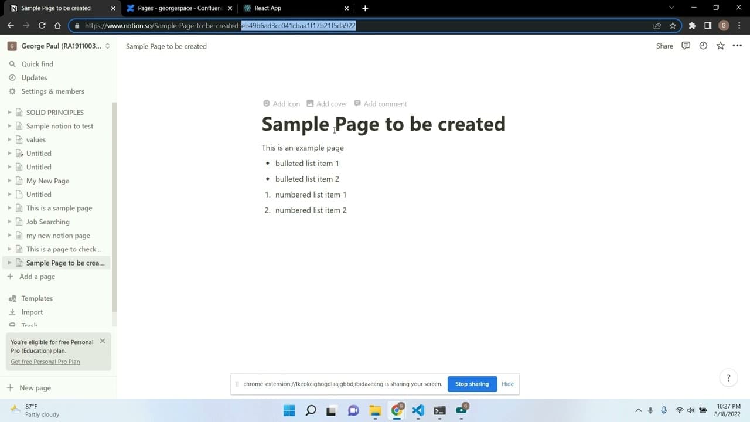Expand the Sample notion to test toggle
The height and width of the screenshot is (422, 750).
coord(9,126)
